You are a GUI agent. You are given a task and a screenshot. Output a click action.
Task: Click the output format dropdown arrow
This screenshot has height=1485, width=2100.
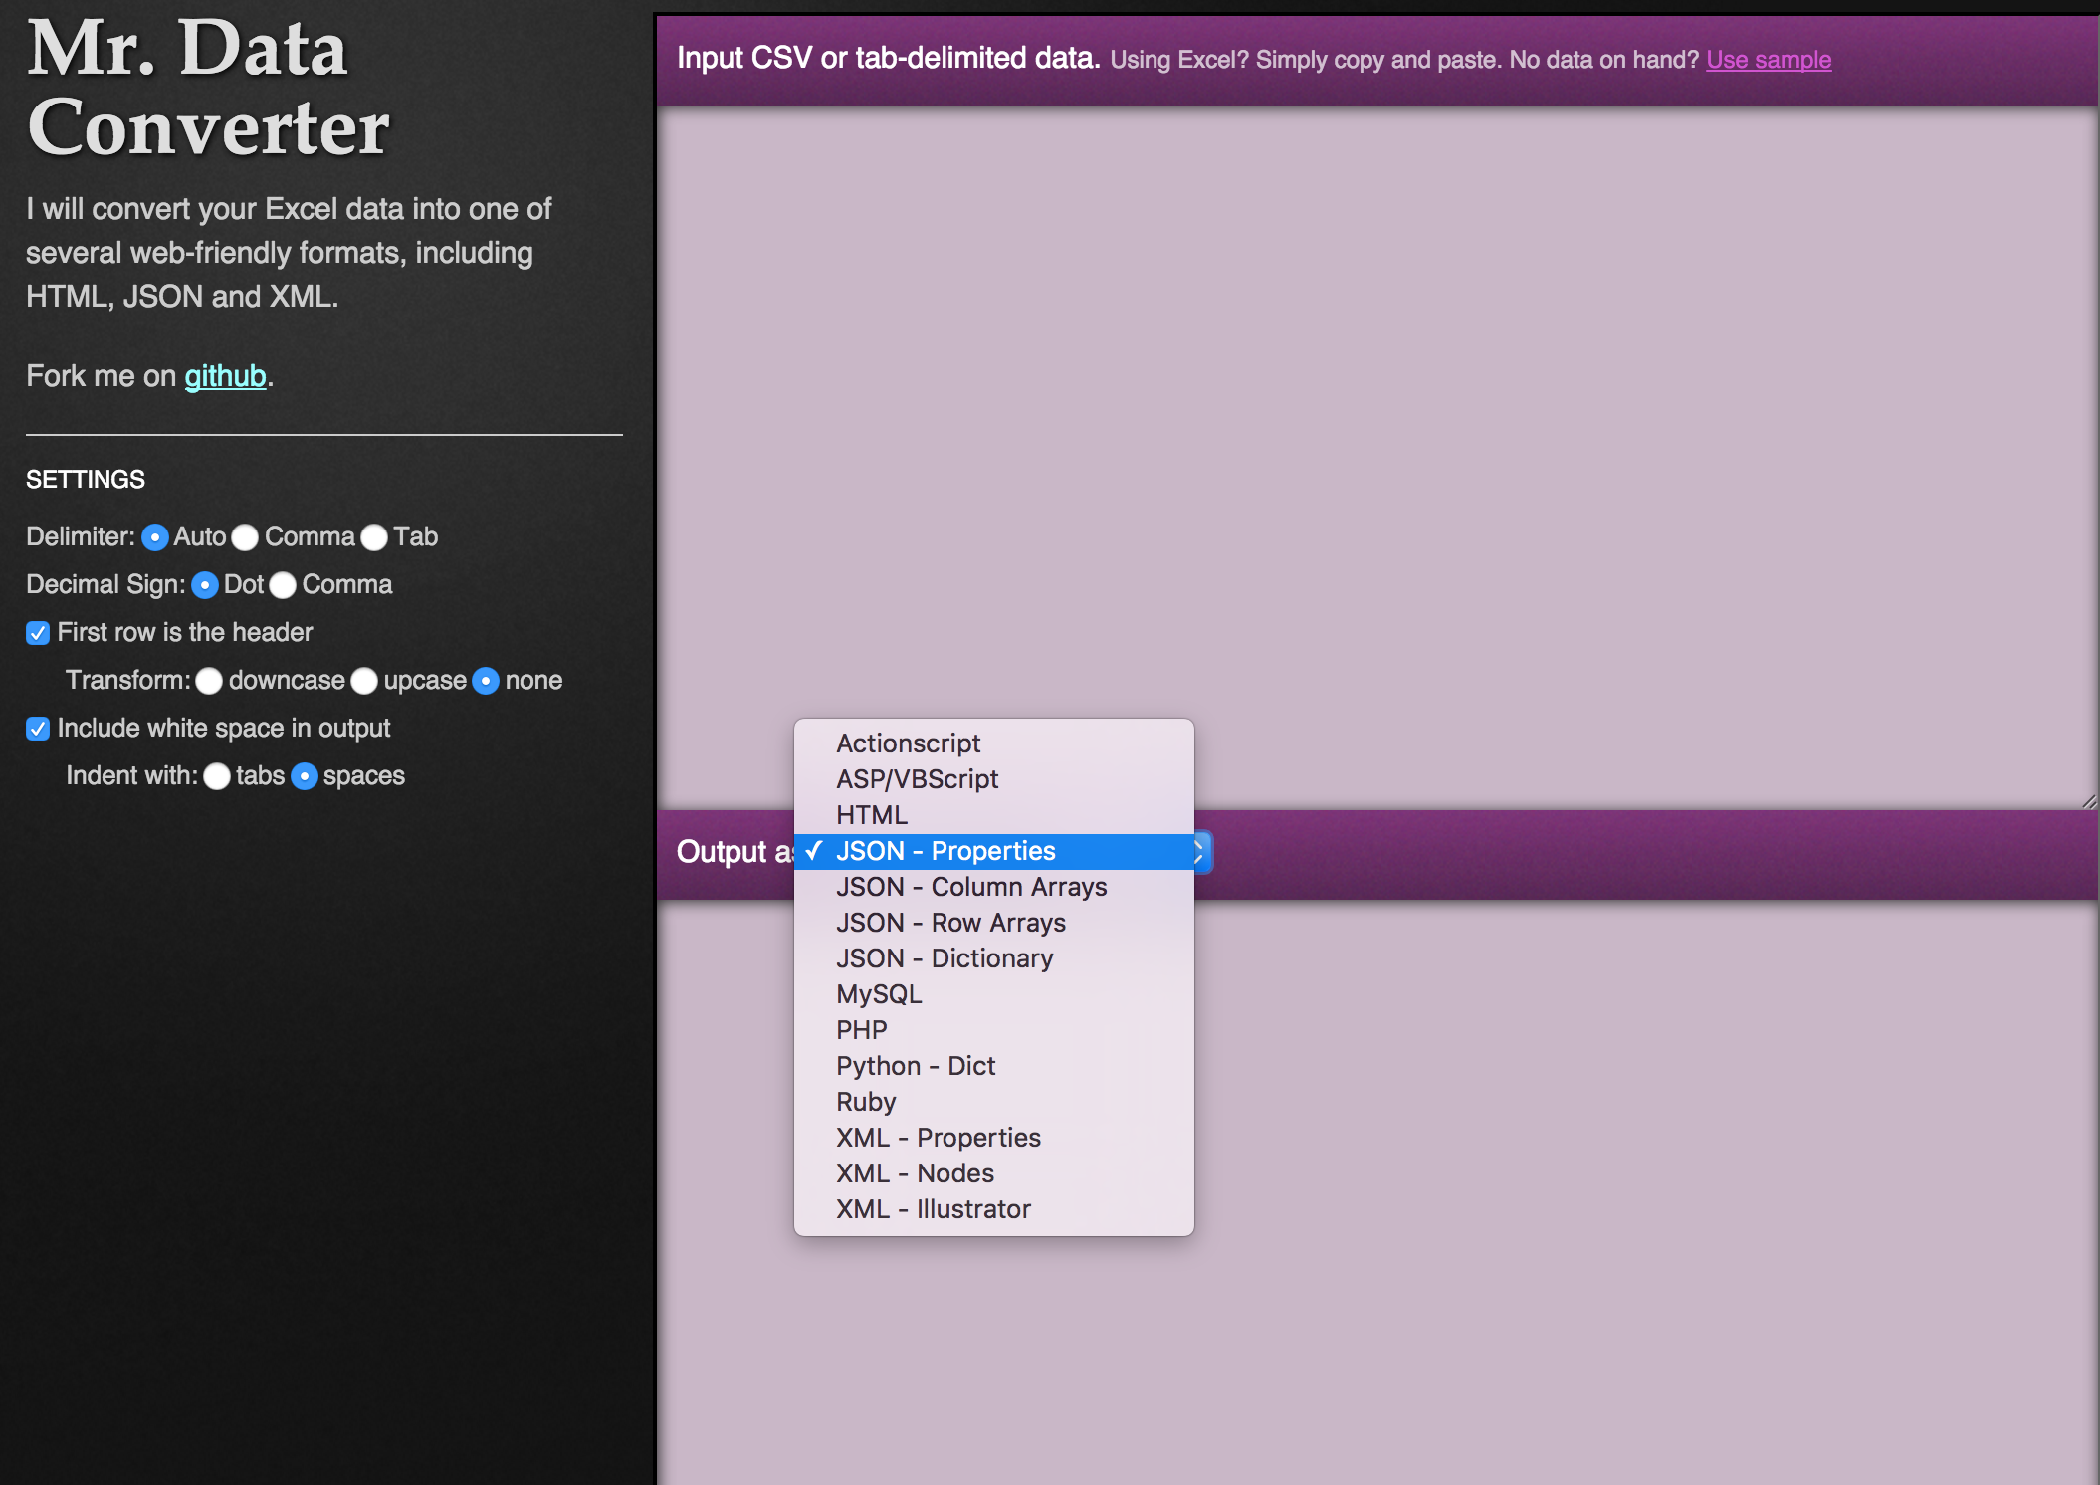click(1202, 851)
